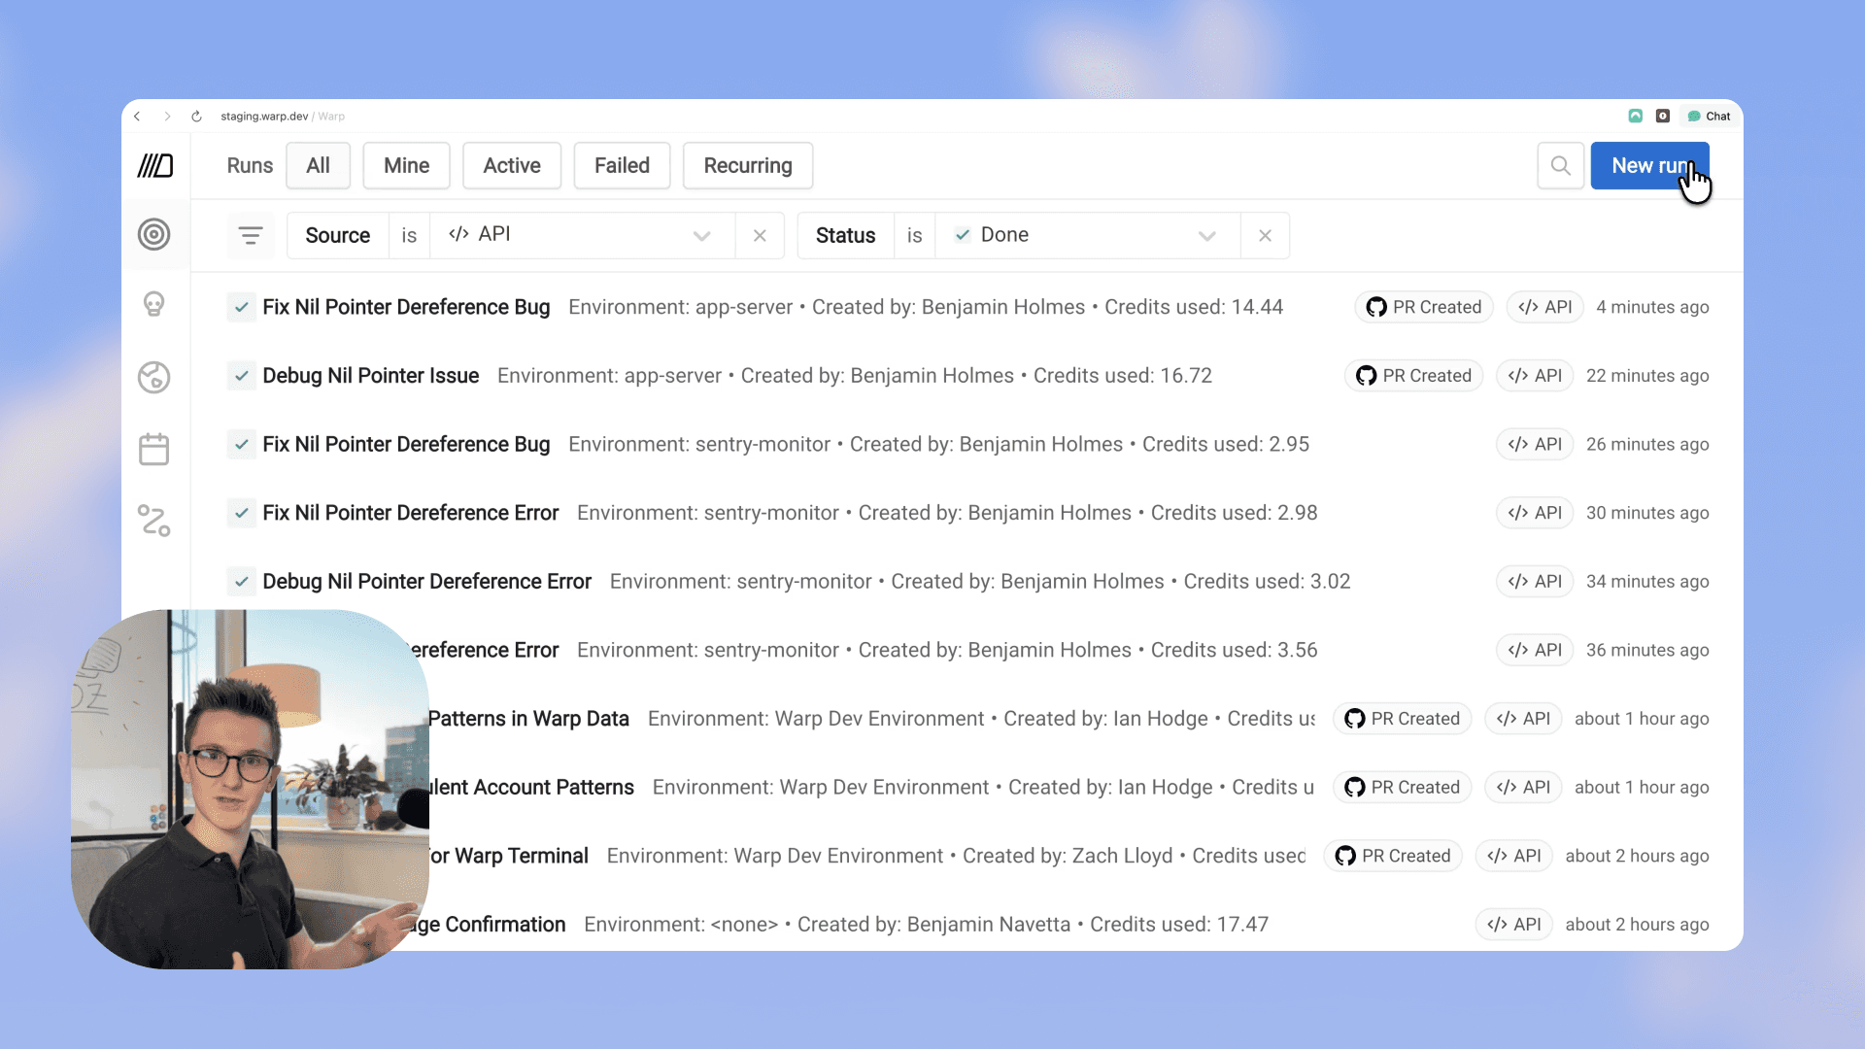Open the Chat extension in browser bar
Screen dimensions: 1865x1049
coord(1710,117)
